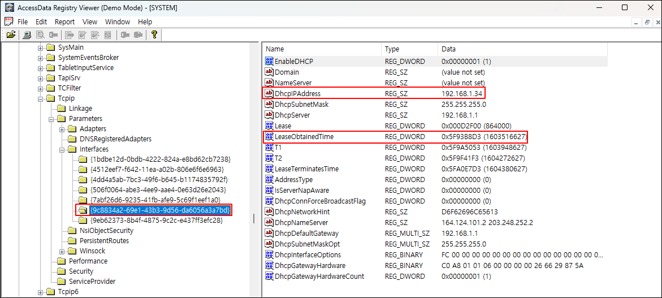Select the T1 value name
This screenshot has width=662, height=298.
278,148
